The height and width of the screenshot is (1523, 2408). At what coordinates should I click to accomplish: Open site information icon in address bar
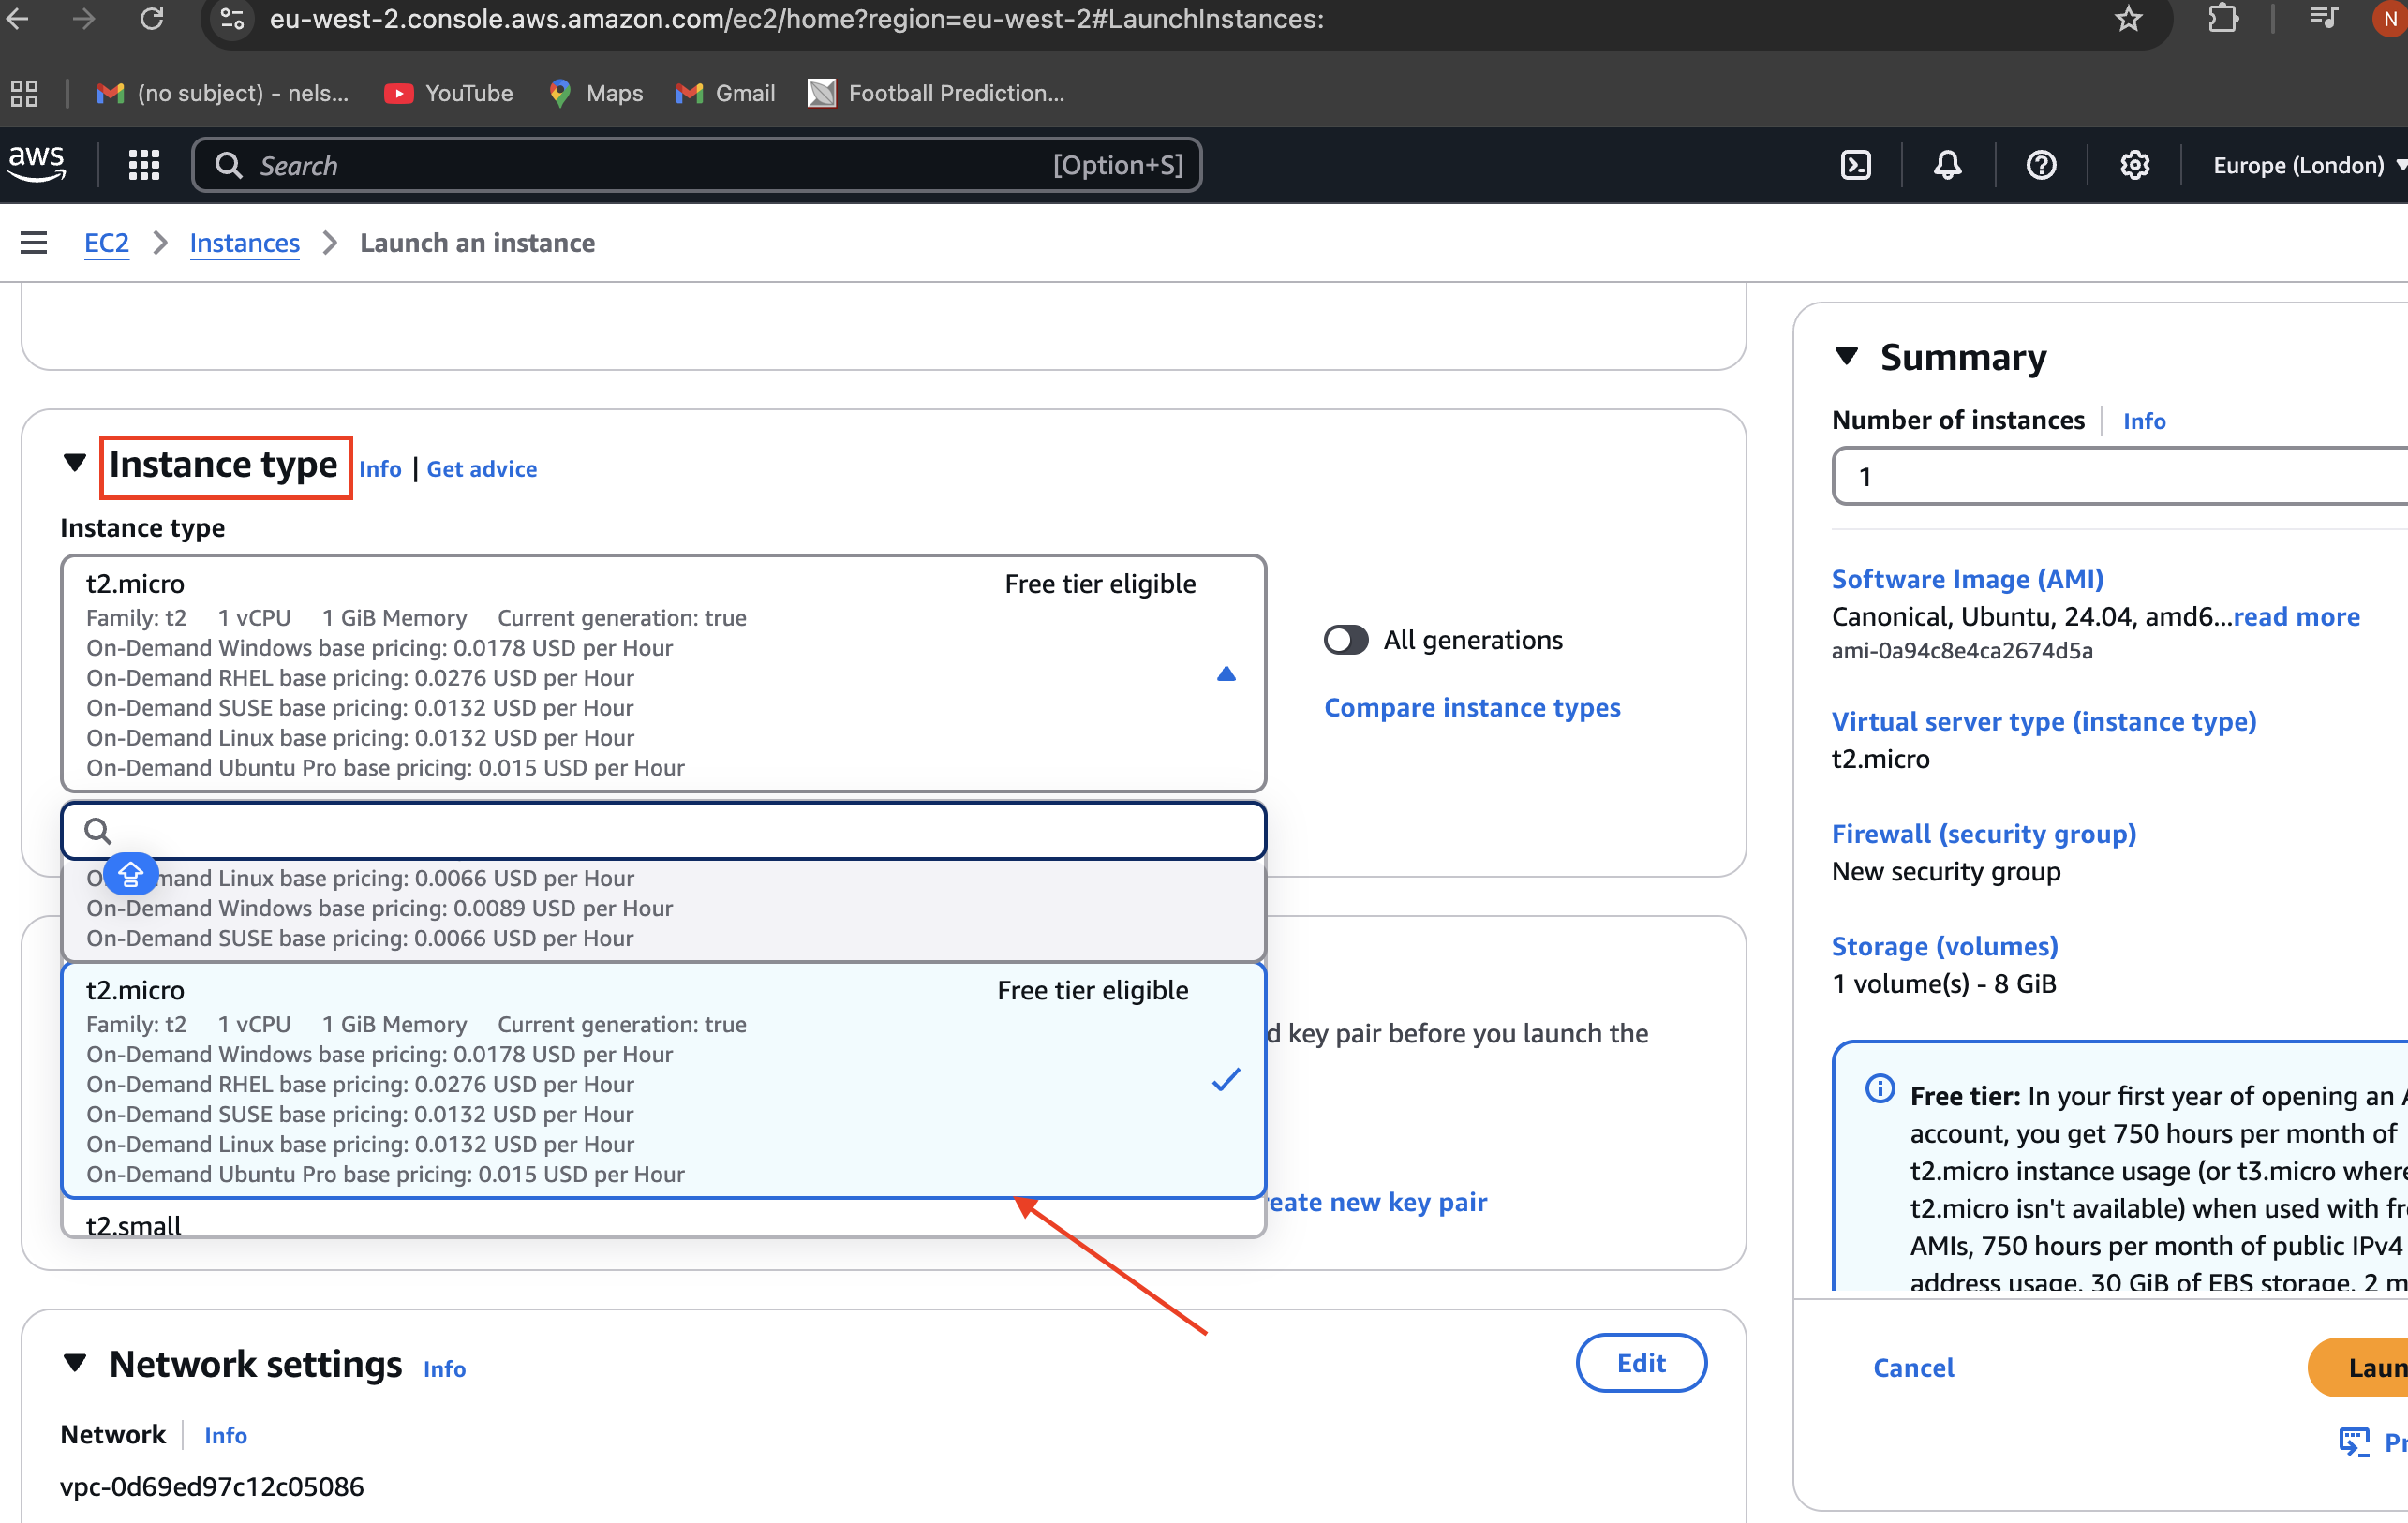(x=232, y=18)
